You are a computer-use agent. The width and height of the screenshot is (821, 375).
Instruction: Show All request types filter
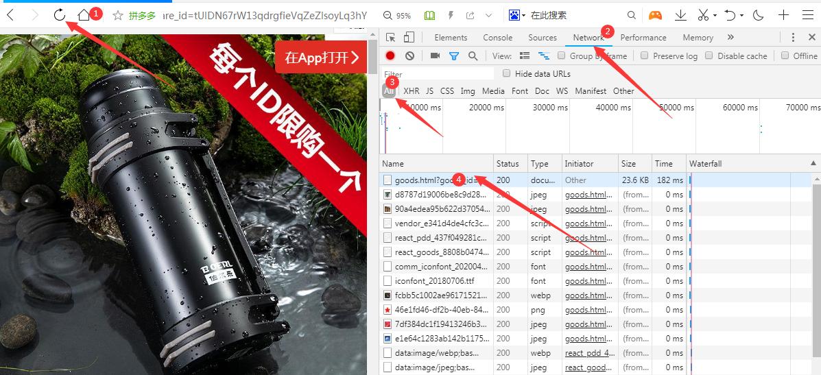(x=388, y=91)
